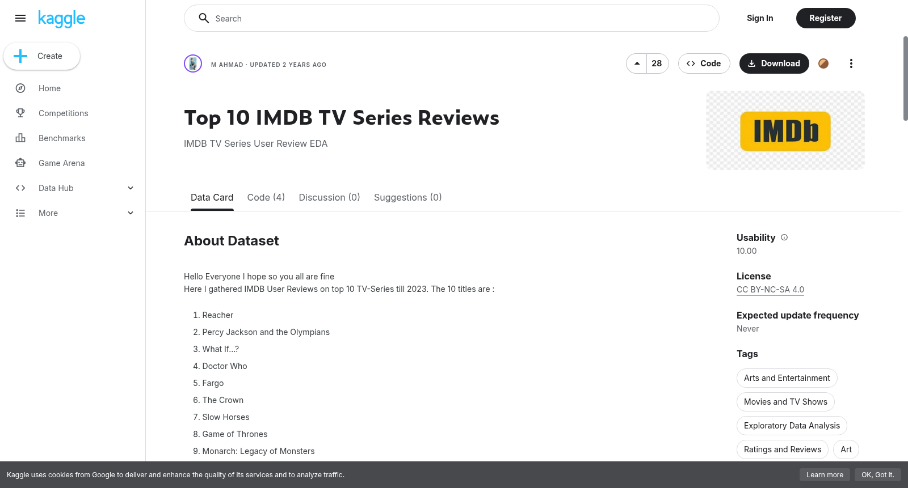Screen dimensions: 908x488
Task: Click the Data Hub code brackets icon
Action: pyautogui.click(x=20, y=188)
